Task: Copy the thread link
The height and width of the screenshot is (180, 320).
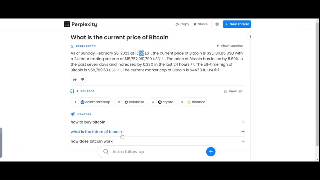Action: pos(182,24)
